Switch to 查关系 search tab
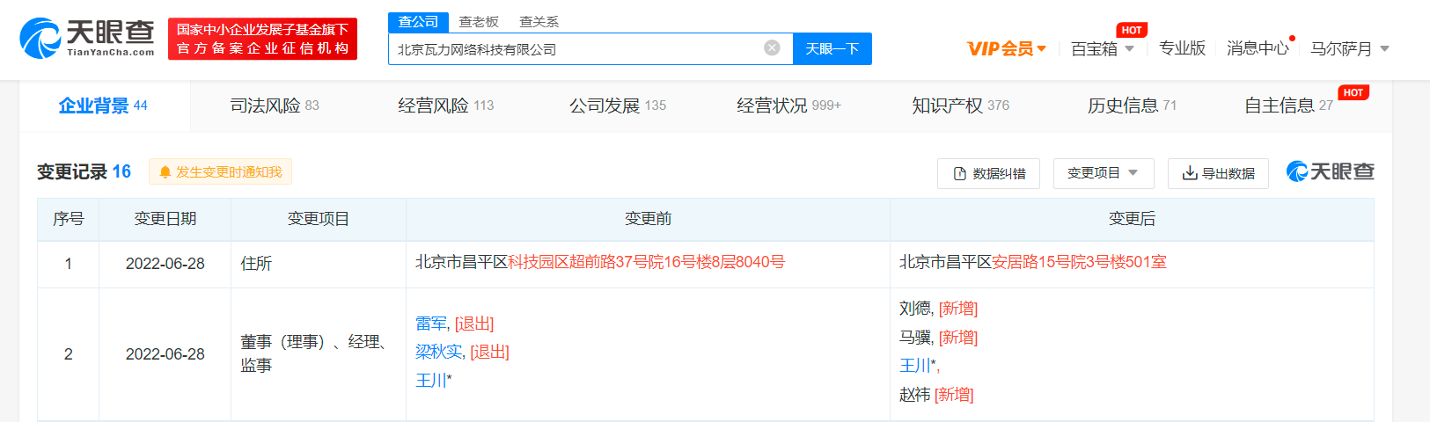 point(539,22)
